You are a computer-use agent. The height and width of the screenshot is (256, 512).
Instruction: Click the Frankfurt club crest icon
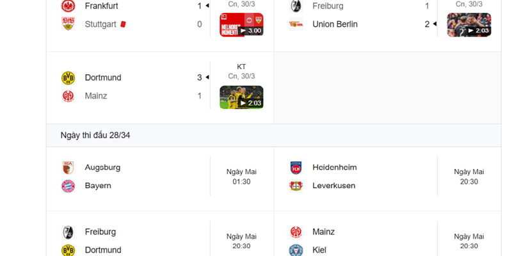coord(68,6)
